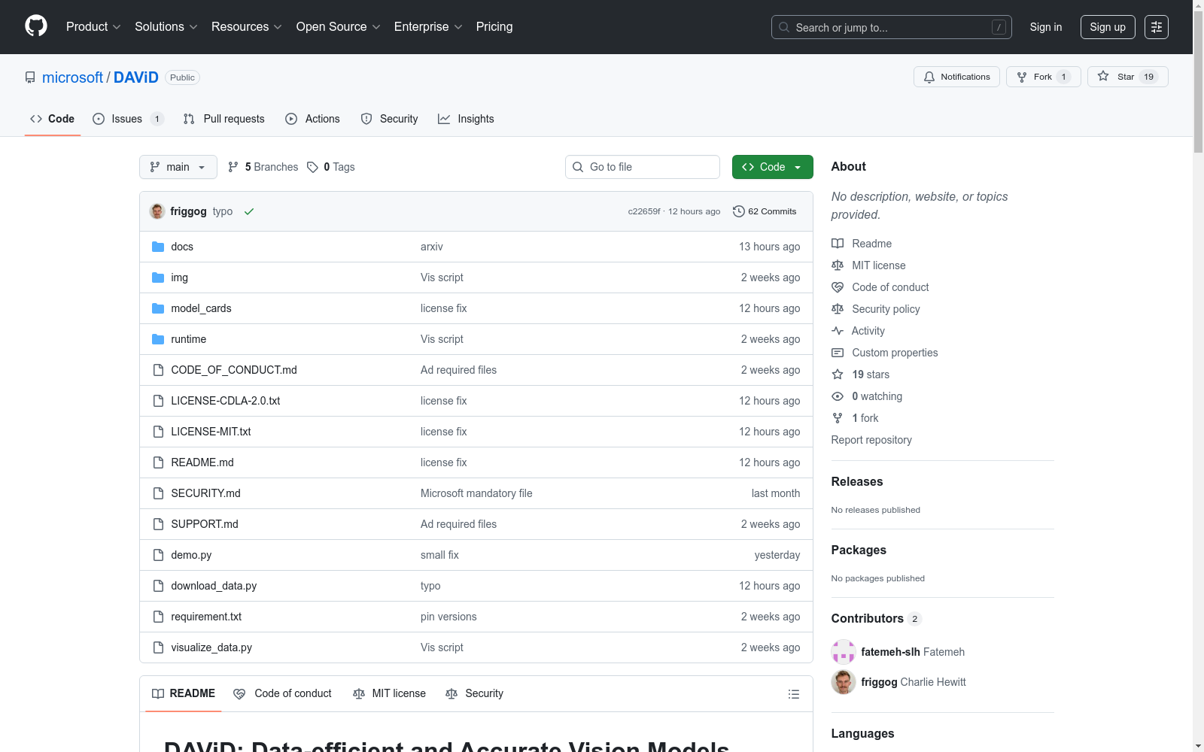Screen dimensions: 1204x752
Task: Switch to the Insights tab
Action: tap(467, 119)
